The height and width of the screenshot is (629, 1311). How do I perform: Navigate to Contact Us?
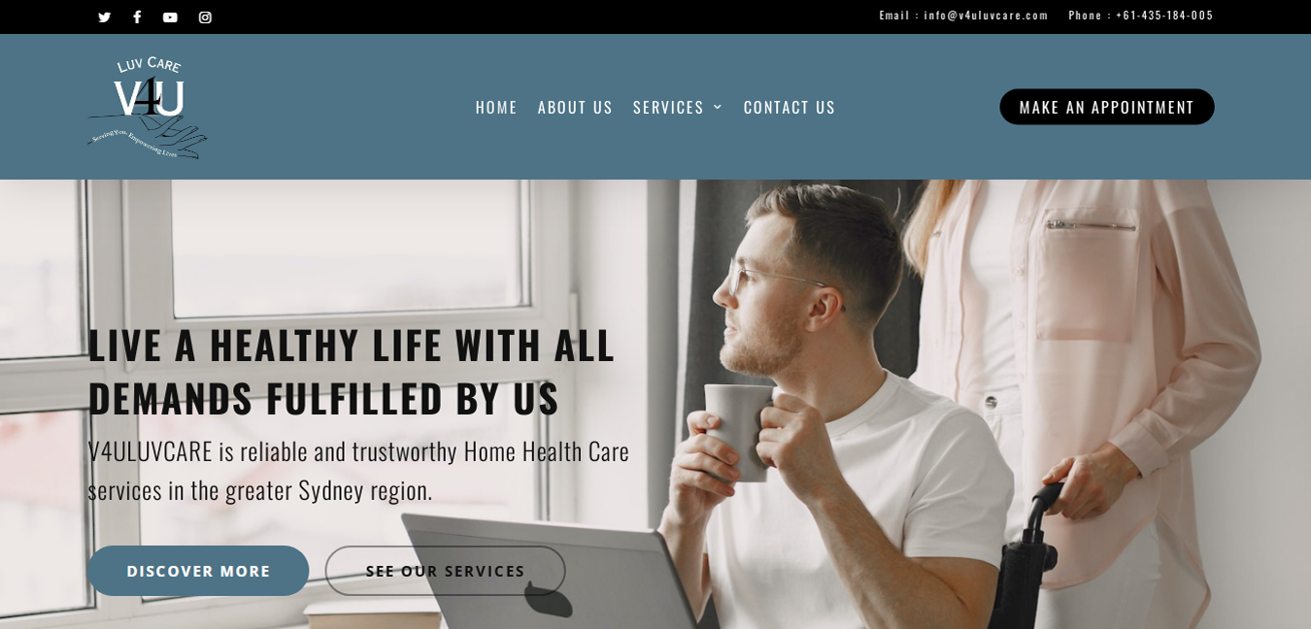pyautogui.click(x=790, y=107)
